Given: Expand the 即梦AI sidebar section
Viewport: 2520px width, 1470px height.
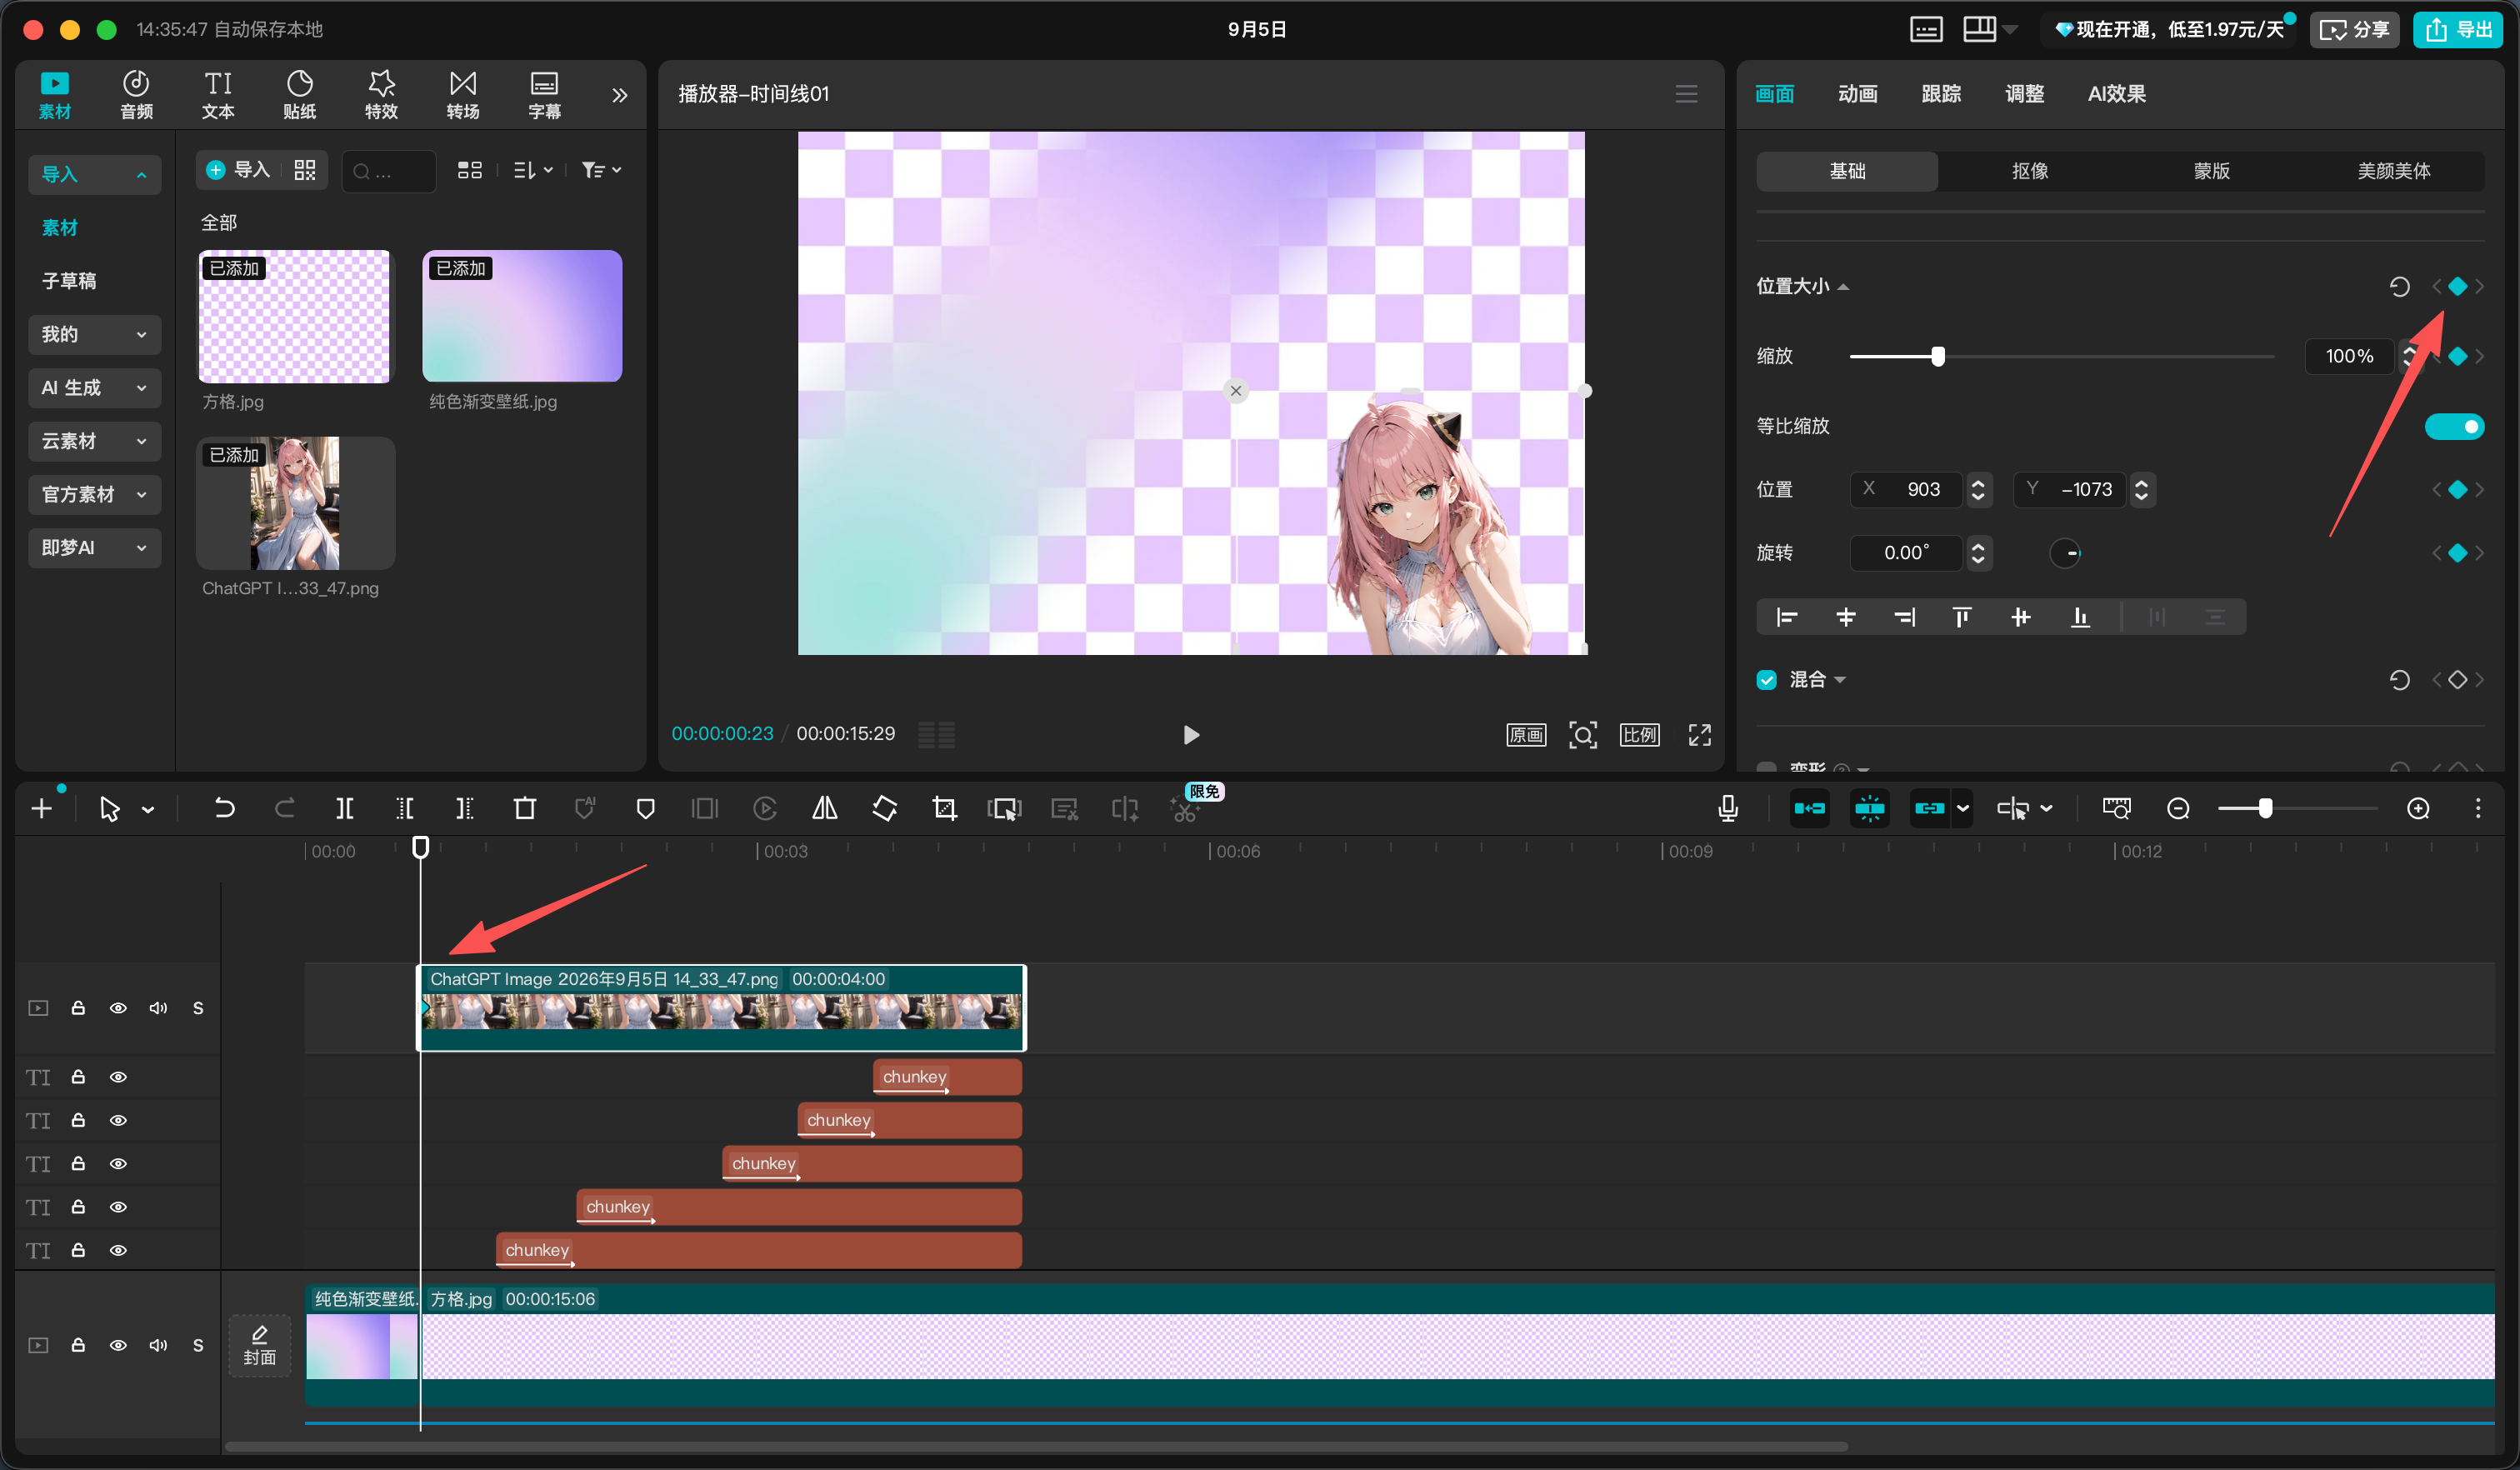Looking at the screenshot, I should pyautogui.click(x=94, y=548).
